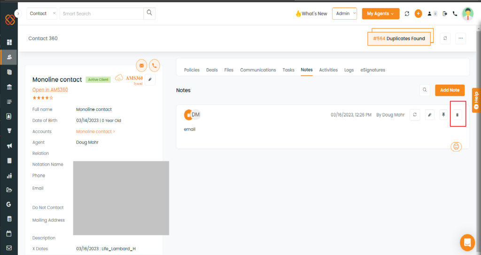
Task: Click the emoji reaction smiley icon
Action: 455,147
